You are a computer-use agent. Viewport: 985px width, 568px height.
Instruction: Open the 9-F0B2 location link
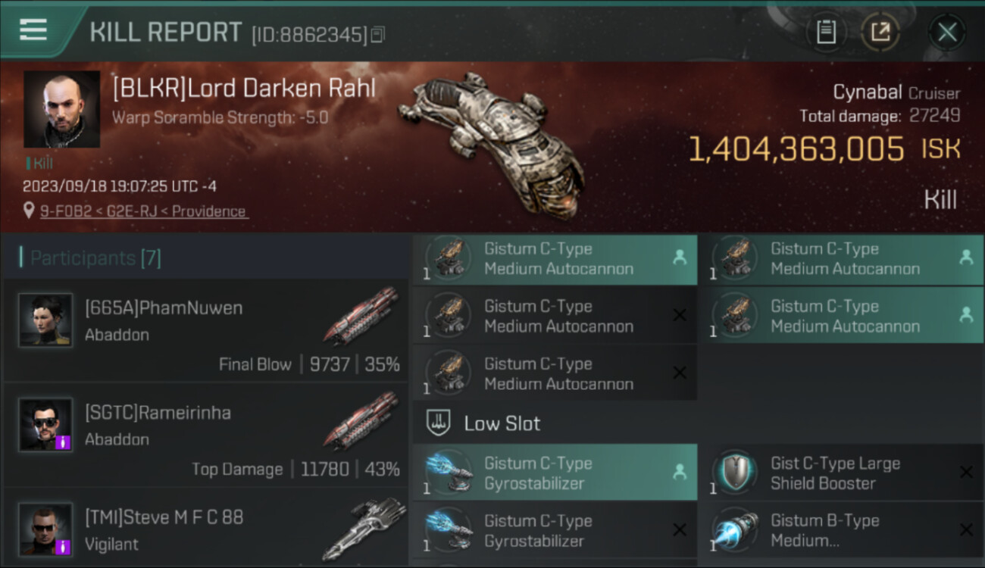[x=143, y=211]
